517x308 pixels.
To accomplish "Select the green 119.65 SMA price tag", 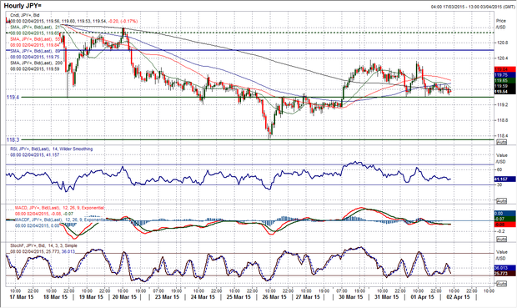I will coord(504,81).
